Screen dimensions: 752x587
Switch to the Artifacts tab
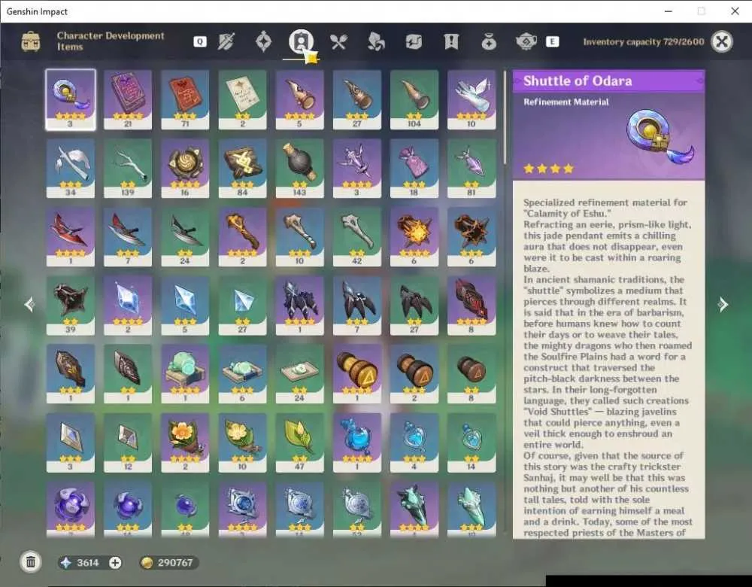pos(263,41)
